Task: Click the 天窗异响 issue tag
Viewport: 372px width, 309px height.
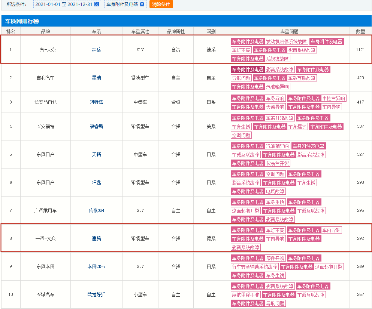Action: pyautogui.click(x=275, y=107)
